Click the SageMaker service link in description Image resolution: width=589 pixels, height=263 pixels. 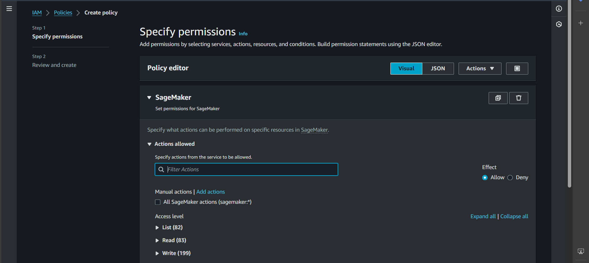(x=314, y=130)
